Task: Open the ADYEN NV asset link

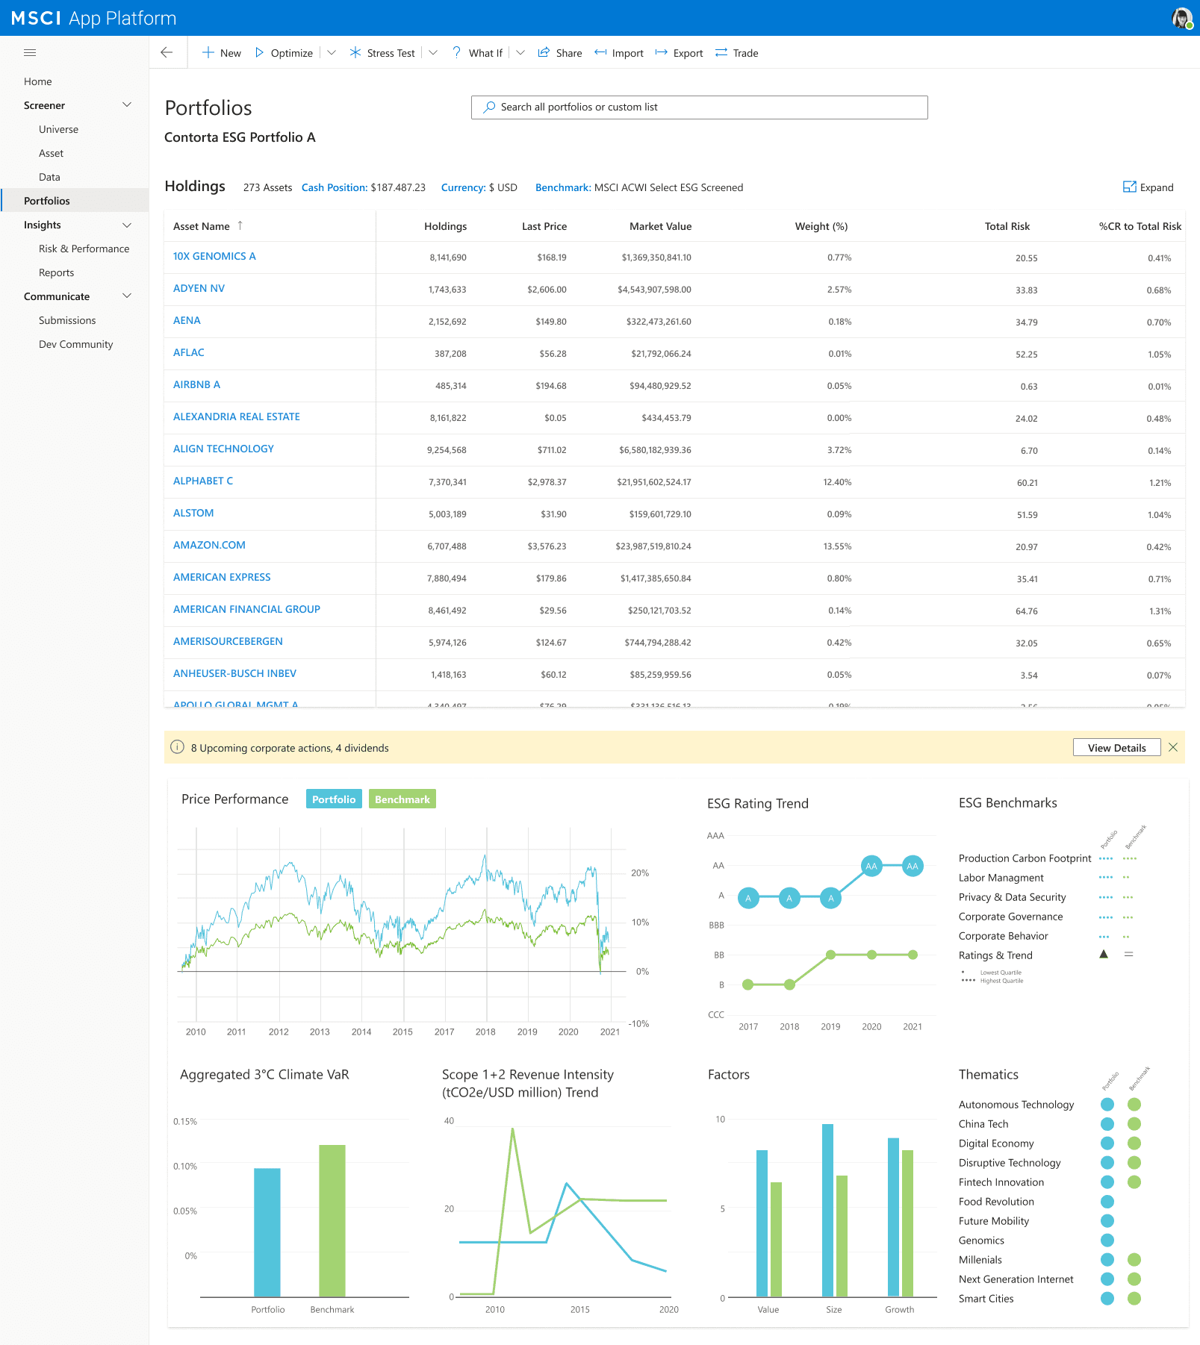Action: pyautogui.click(x=199, y=288)
